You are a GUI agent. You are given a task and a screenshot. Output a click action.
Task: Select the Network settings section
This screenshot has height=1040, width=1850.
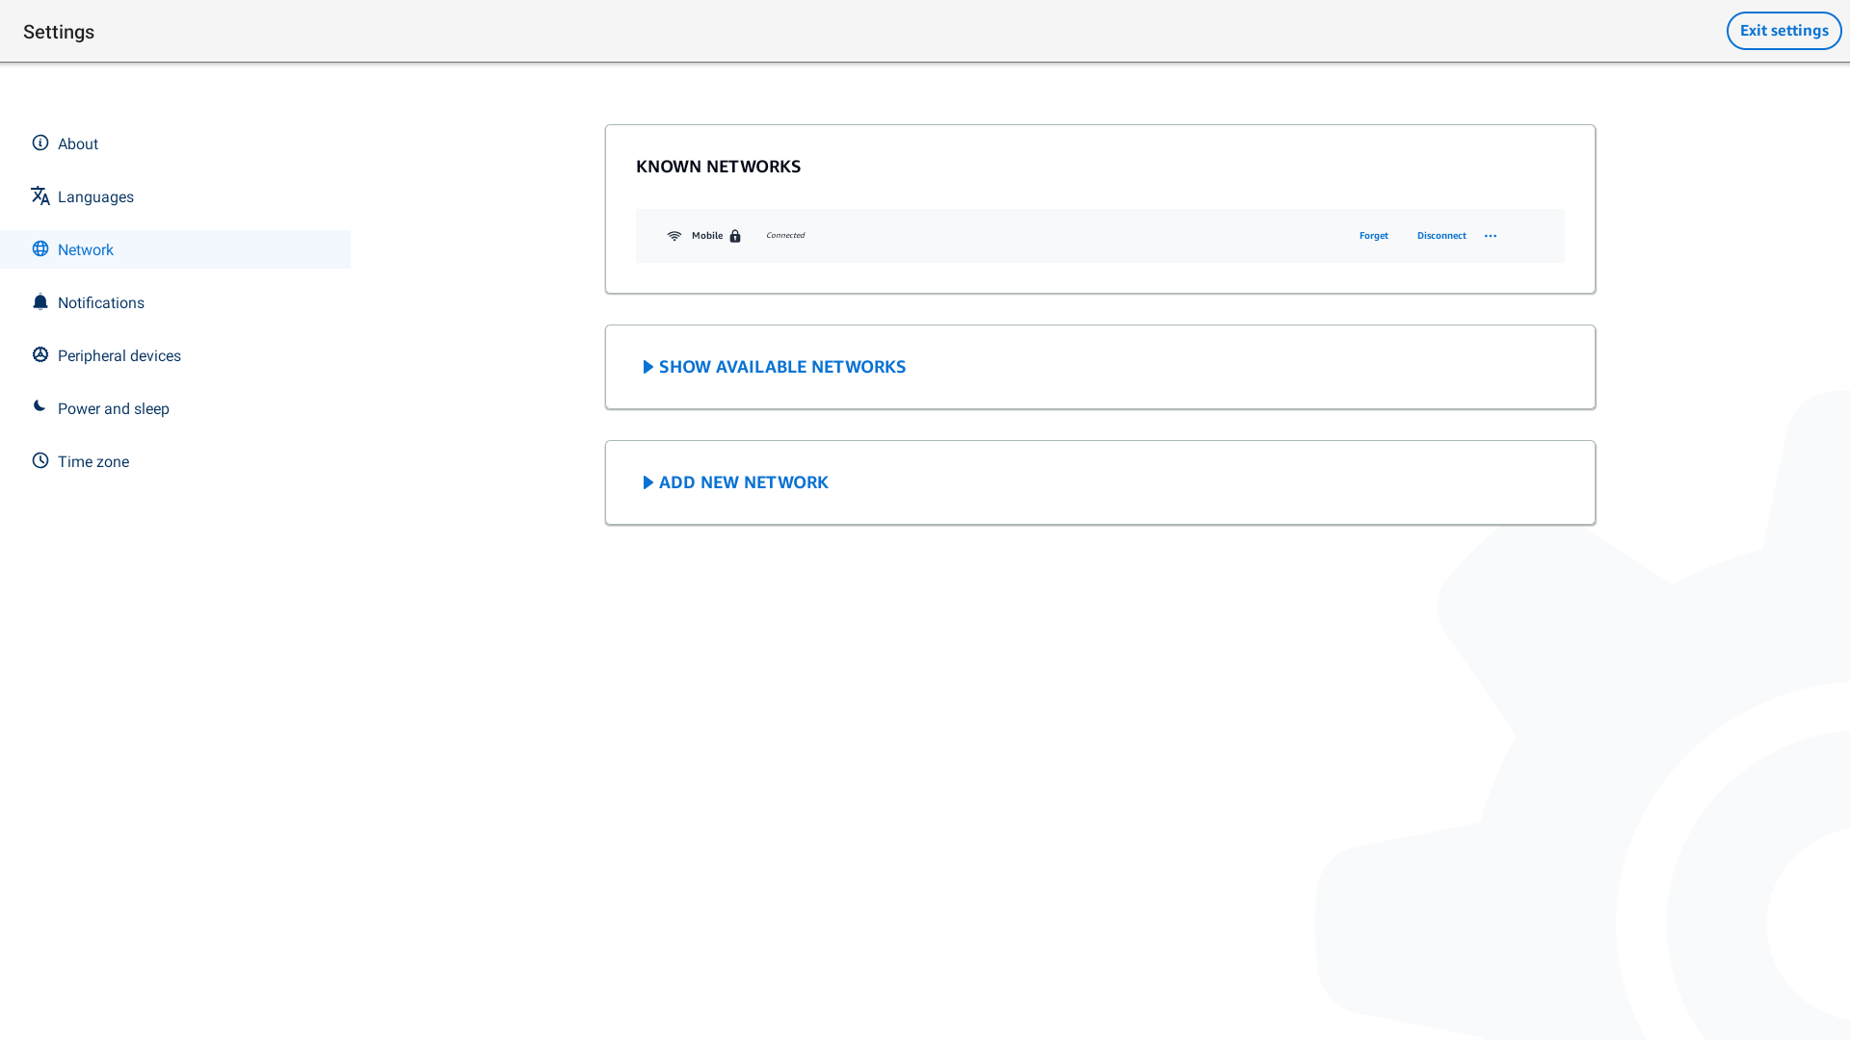(175, 249)
